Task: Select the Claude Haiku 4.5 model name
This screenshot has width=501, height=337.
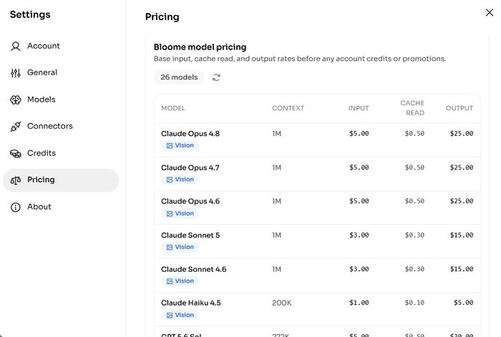Action: tap(191, 303)
